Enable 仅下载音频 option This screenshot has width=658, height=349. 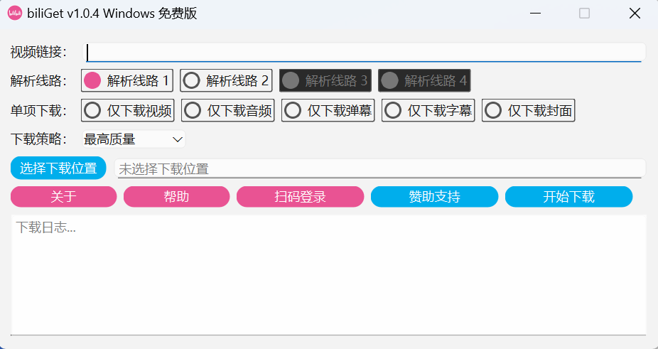point(228,110)
